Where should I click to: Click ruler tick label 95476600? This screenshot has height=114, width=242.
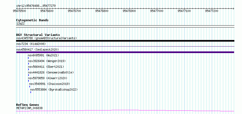47,11
